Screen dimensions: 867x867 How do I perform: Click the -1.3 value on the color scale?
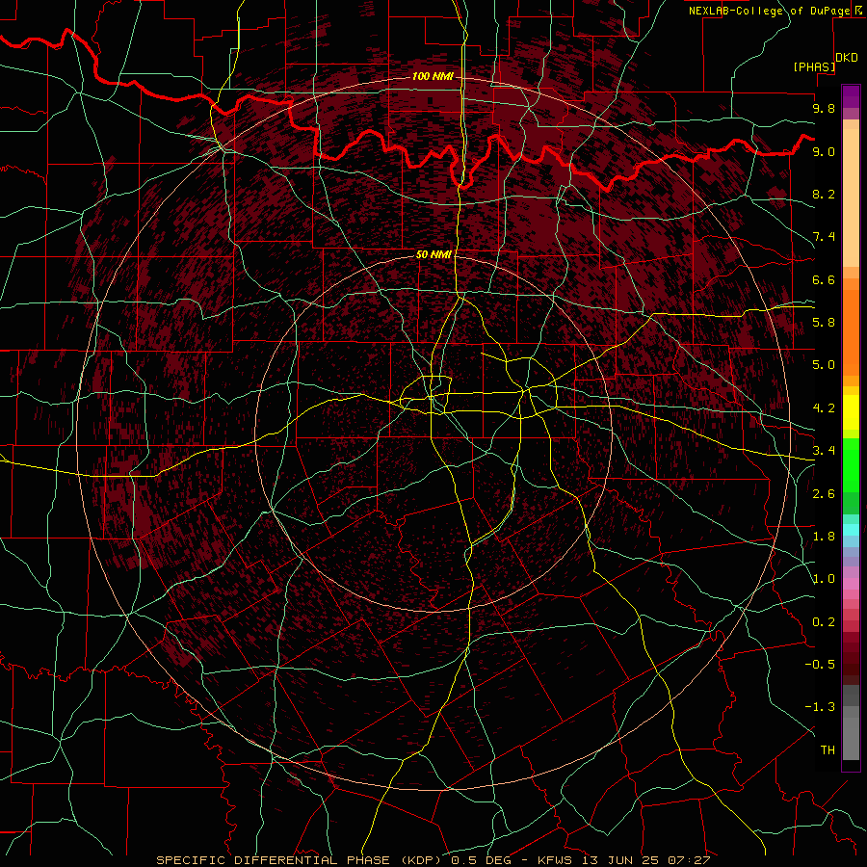pyautogui.click(x=820, y=707)
